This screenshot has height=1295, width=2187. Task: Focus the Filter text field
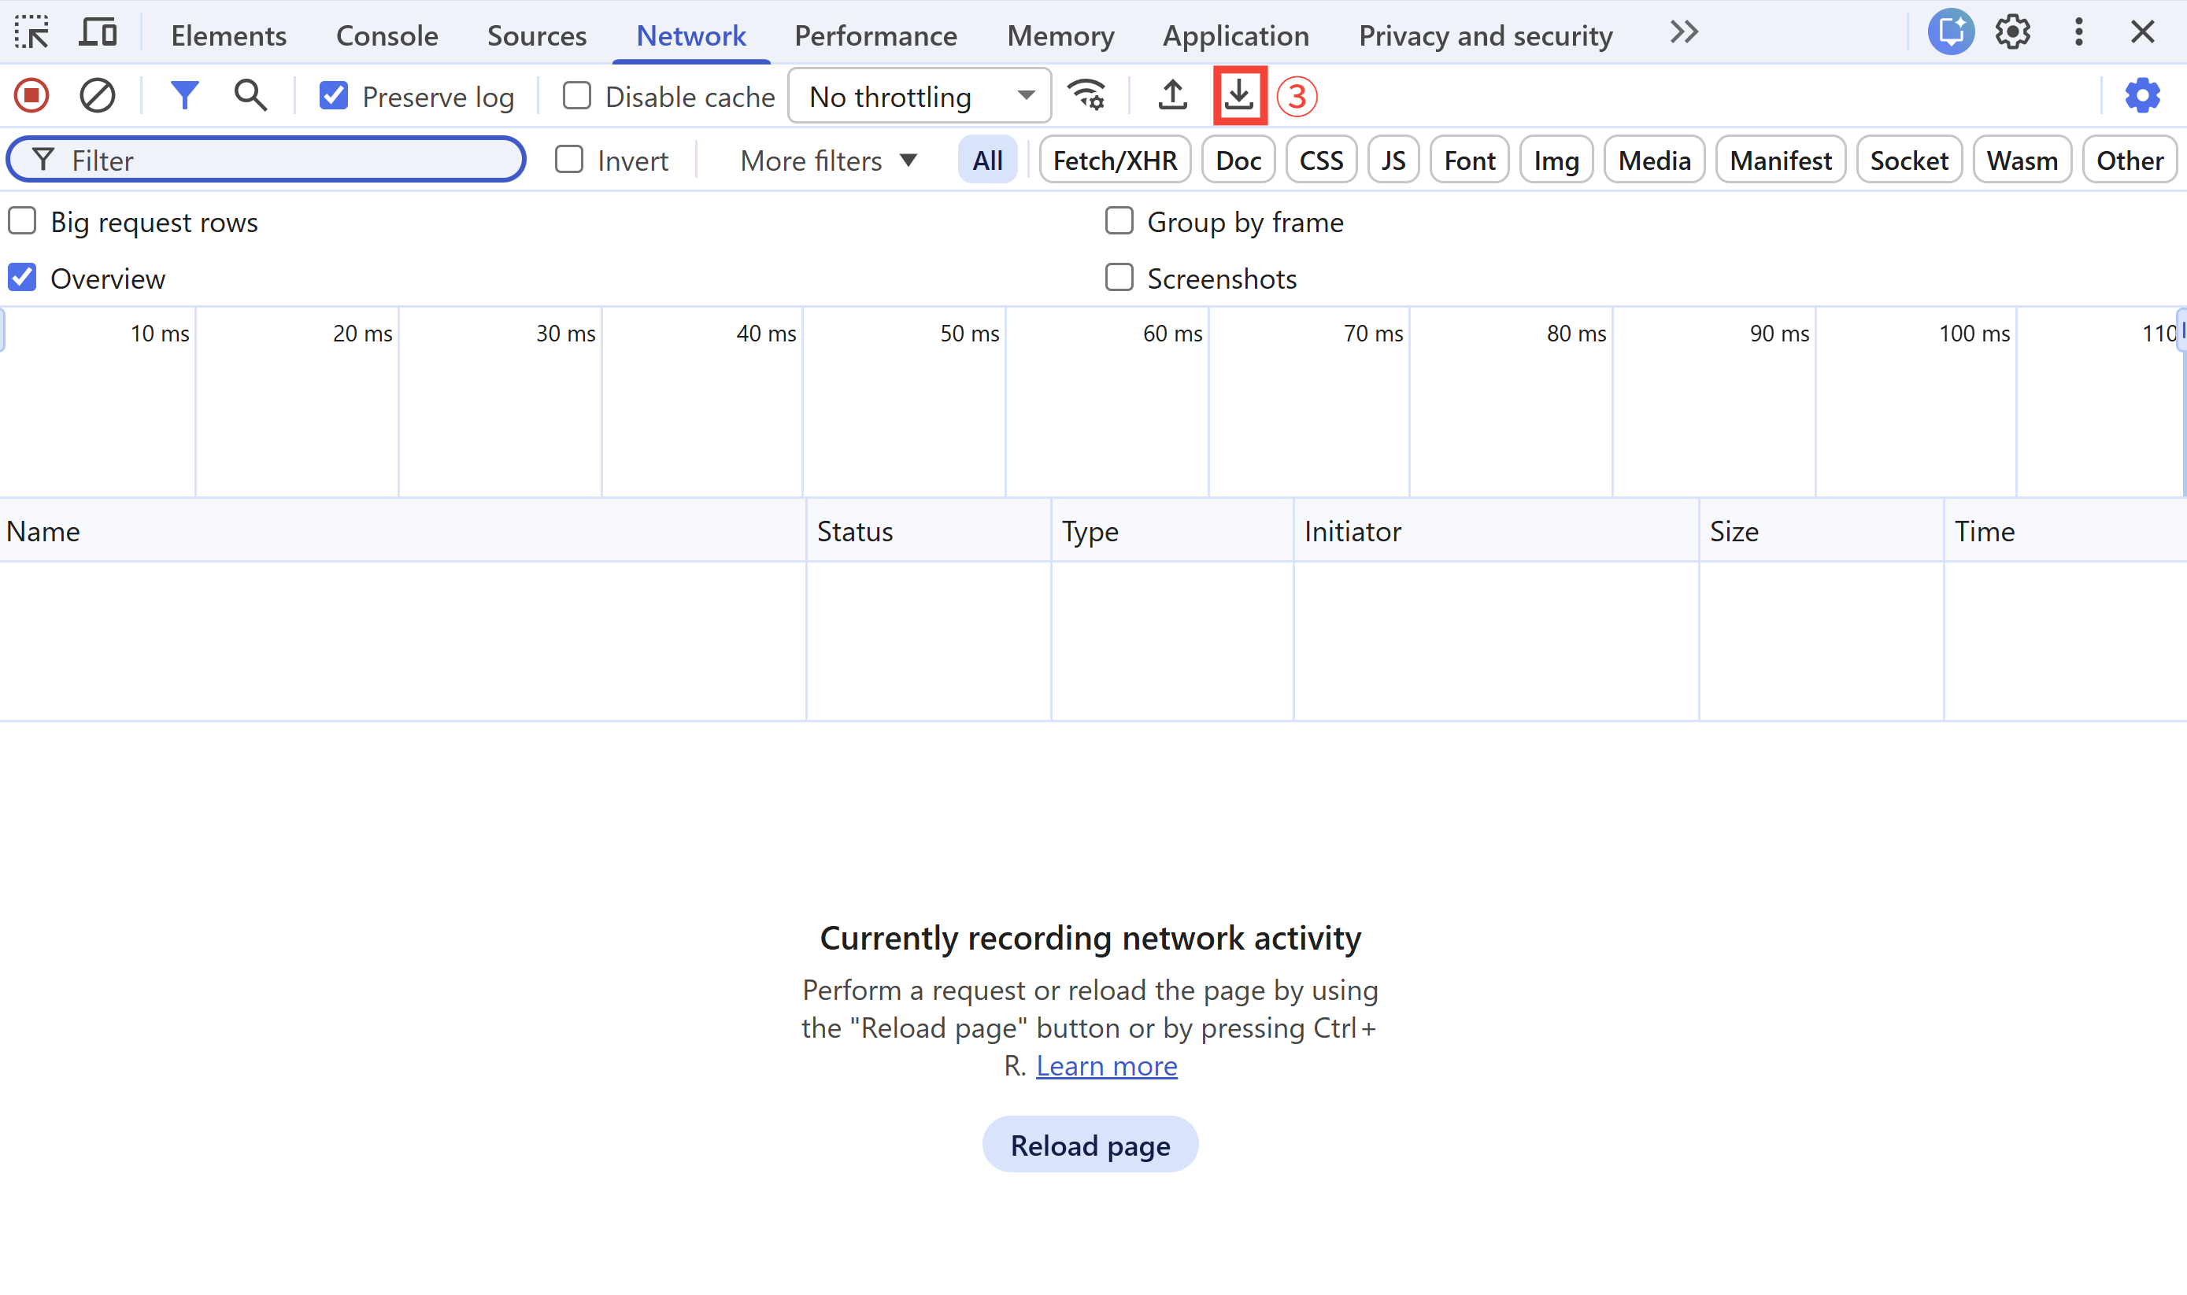coord(266,160)
